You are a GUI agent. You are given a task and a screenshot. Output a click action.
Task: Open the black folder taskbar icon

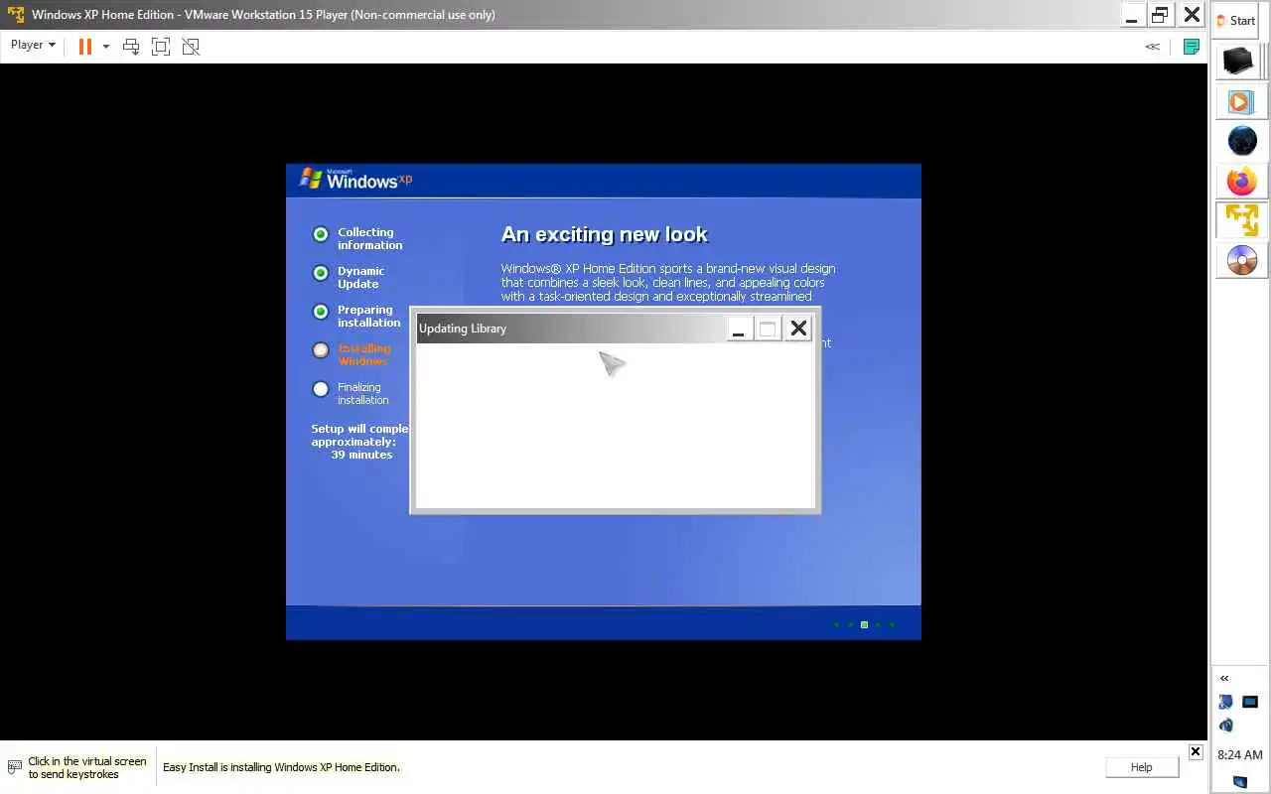click(x=1238, y=62)
